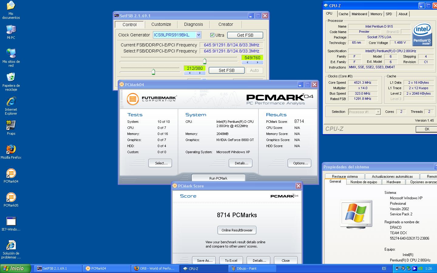This screenshot has width=437, height=273.
Task: Open IE7-Windows installer desktop icon
Action: pyautogui.click(x=11, y=223)
